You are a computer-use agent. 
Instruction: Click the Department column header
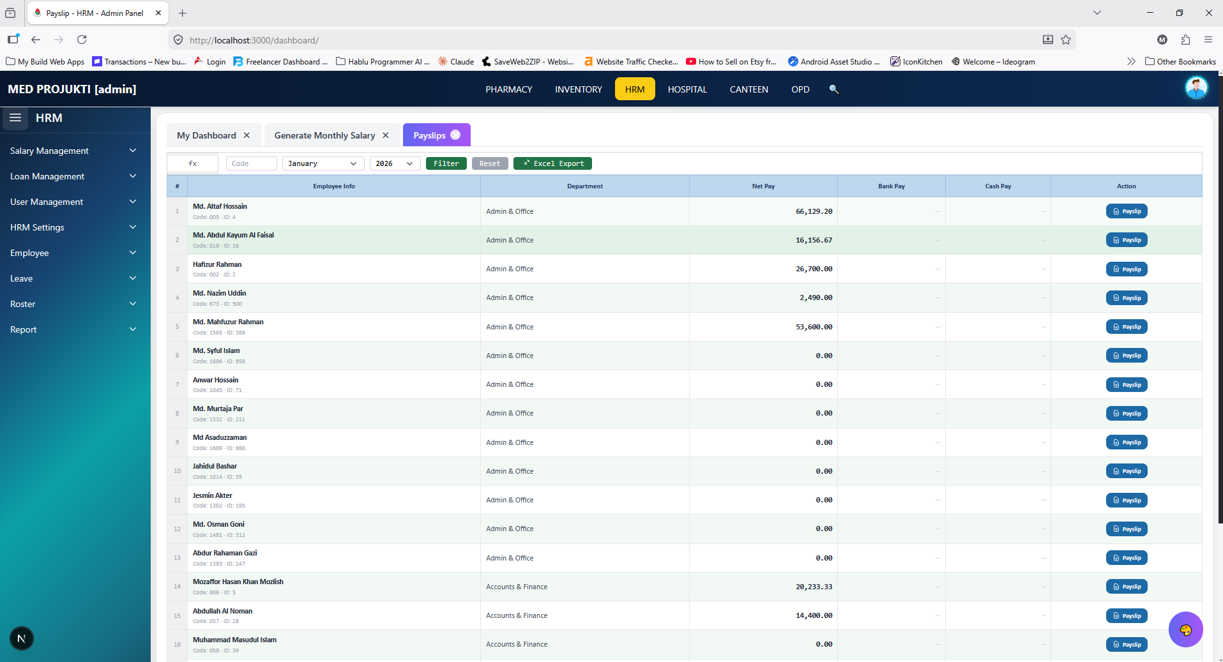585,186
